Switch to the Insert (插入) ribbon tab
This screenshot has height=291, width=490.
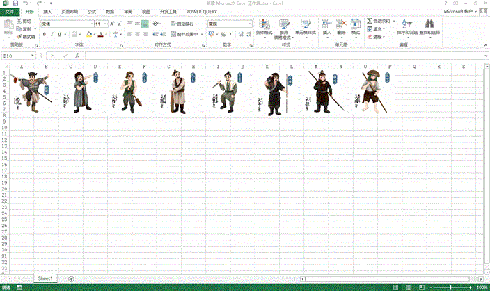(x=47, y=12)
